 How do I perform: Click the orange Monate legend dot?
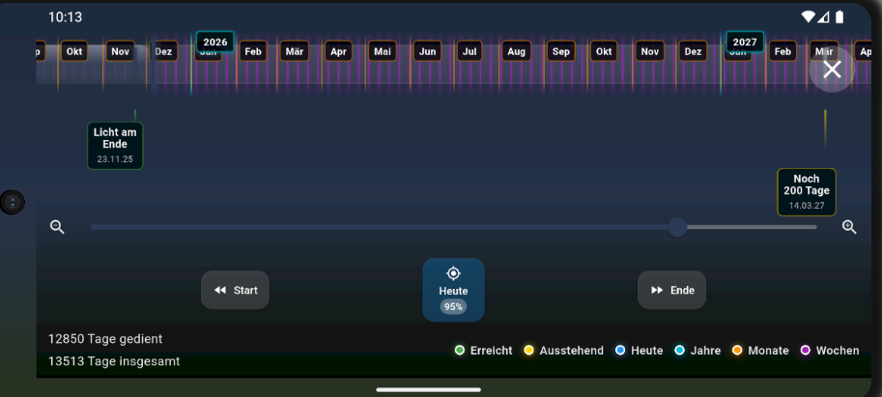tap(737, 351)
